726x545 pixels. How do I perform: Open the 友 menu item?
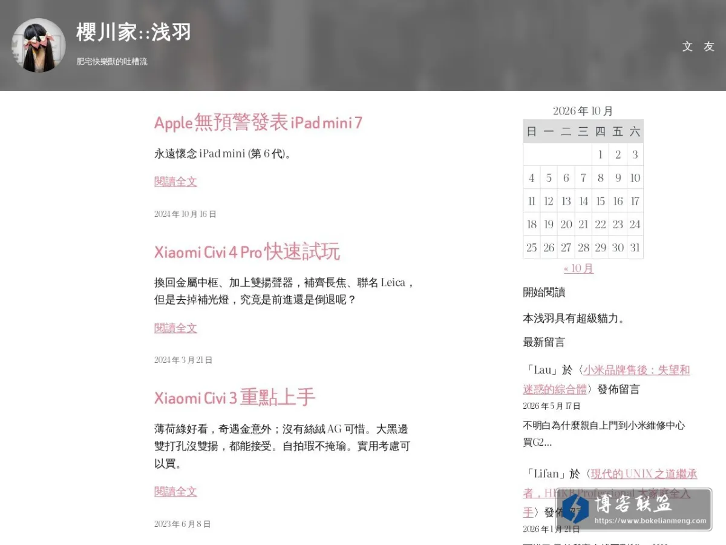pos(709,47)
